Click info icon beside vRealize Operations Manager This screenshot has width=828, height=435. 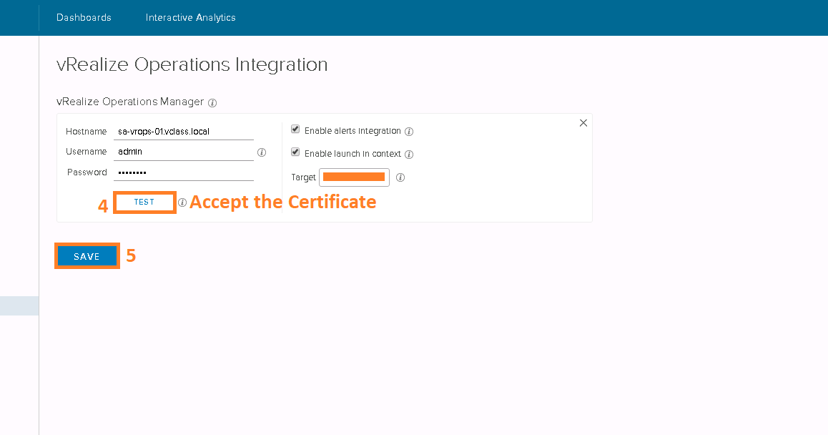tap(212, 102)
